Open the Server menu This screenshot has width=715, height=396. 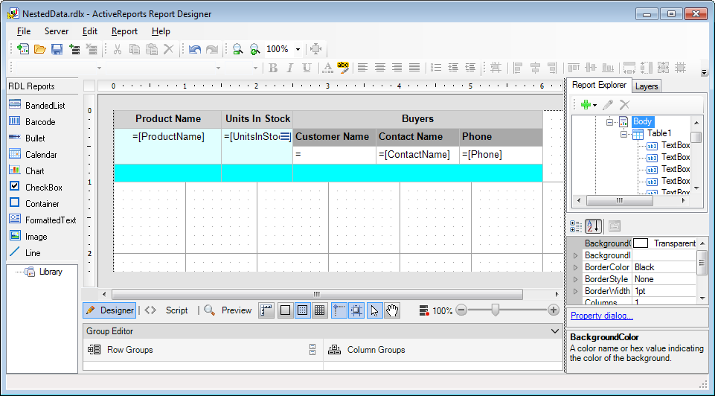[57, 31]
